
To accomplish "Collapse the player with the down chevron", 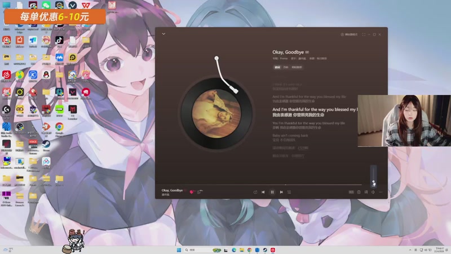I will point(163,34).
